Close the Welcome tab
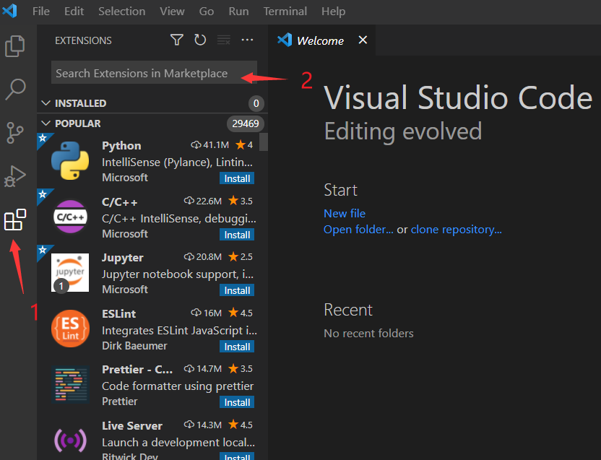The image size is (601, 460). [363, 40]
